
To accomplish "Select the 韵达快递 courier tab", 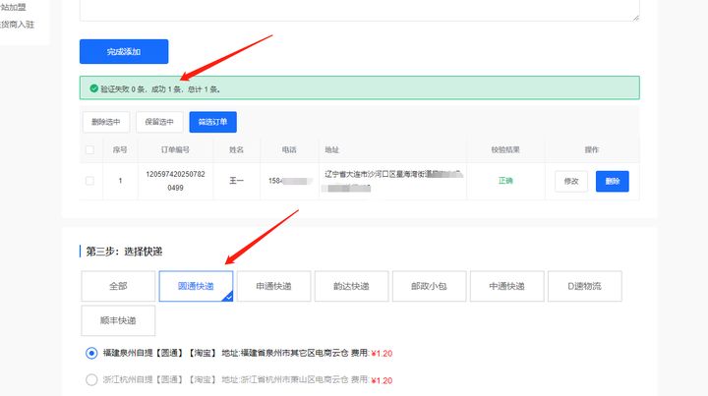I will coord(351,286).
